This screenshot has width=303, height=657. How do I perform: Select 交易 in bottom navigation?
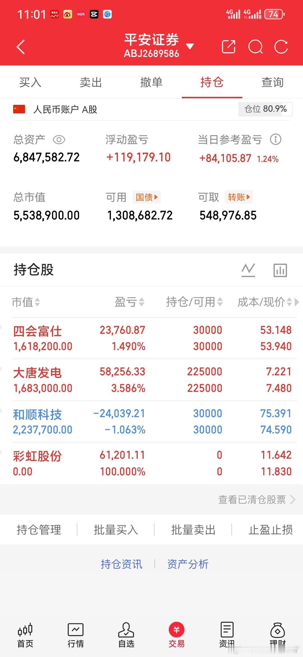coord(176,635)
